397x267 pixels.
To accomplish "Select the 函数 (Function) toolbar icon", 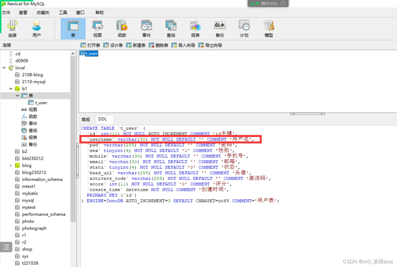I will tap(122, 29).
